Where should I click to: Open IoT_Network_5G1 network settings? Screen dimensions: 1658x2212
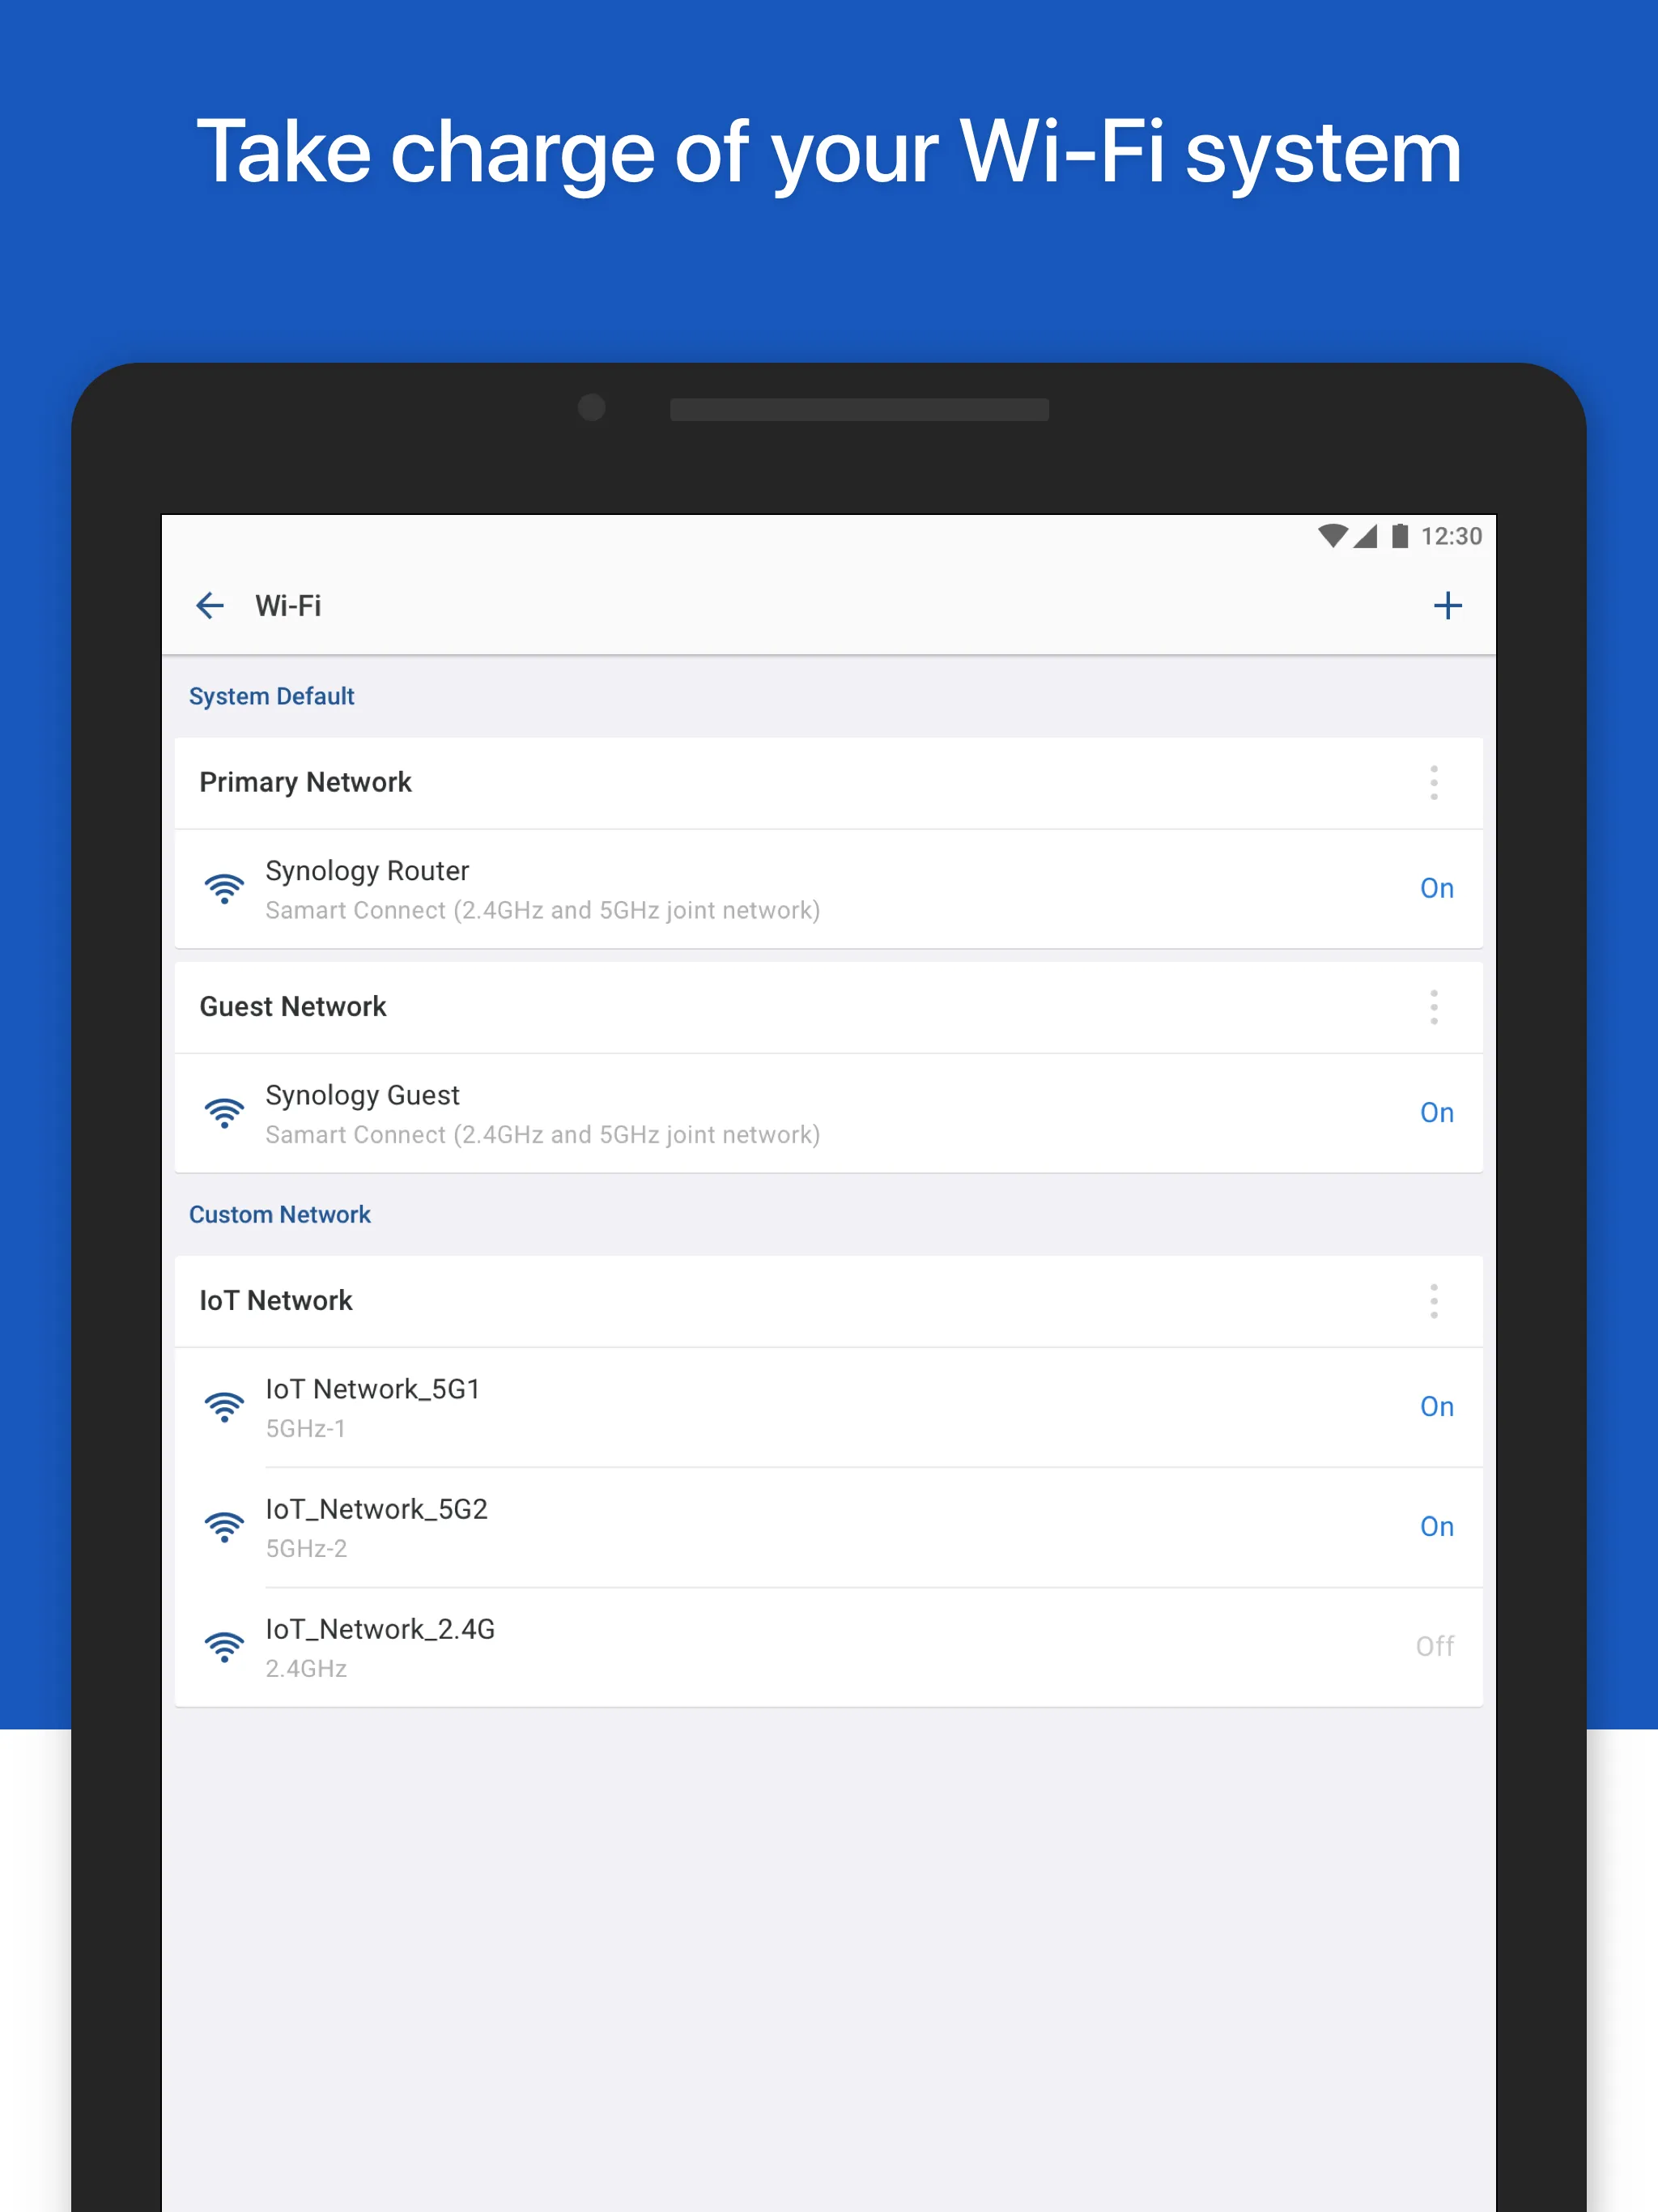pyautogui.click(x=829, y=1406)
